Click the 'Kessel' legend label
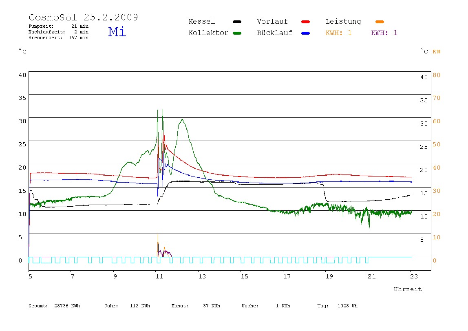Screen dimensions: 468x331 (201, 22)
